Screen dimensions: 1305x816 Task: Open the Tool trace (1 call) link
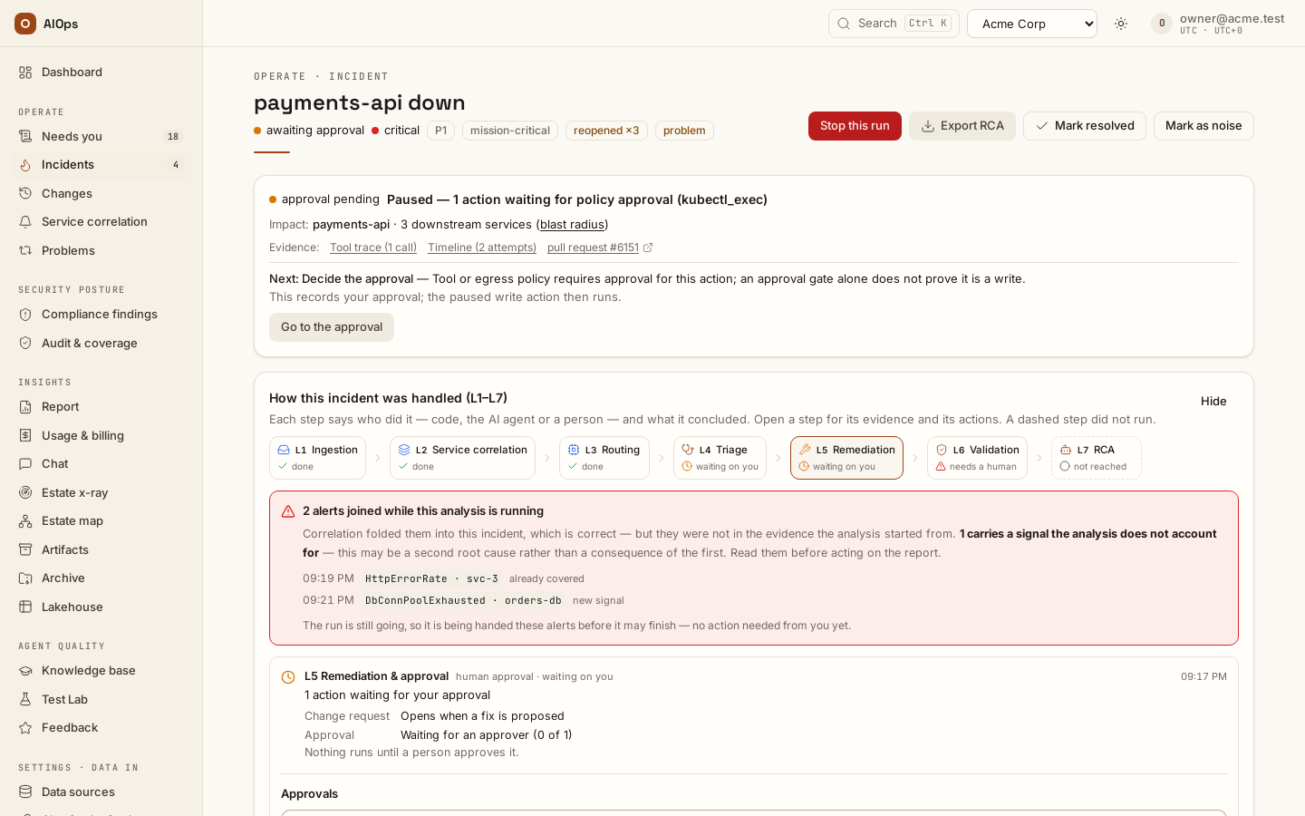pyautogui.click(x=373, y=248)
